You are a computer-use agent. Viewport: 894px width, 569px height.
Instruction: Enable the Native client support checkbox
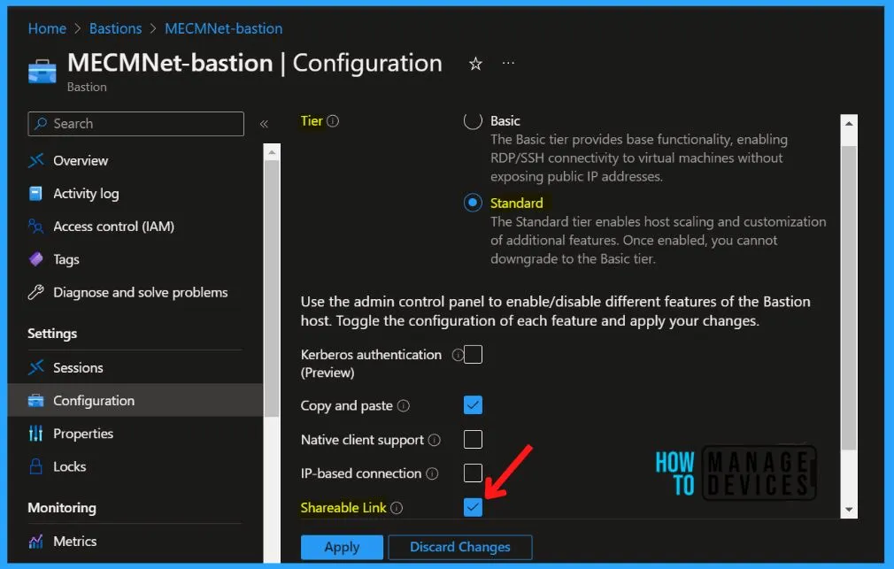[473, 440]
